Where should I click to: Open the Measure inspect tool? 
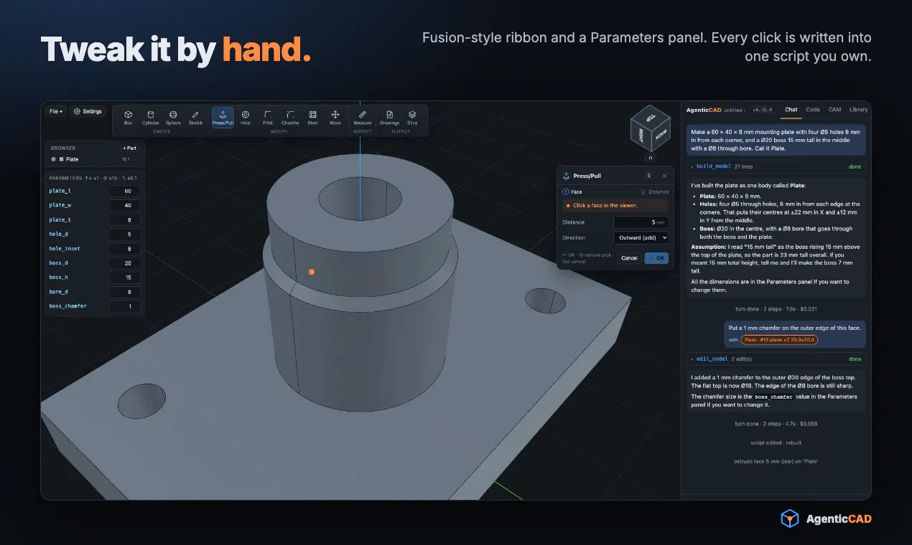click(x=363, y=118)
